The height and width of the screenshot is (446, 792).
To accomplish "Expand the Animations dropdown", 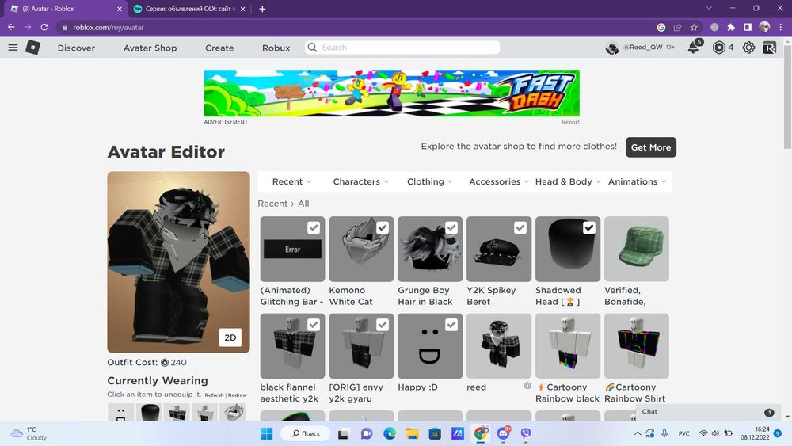I will point(637,182).
